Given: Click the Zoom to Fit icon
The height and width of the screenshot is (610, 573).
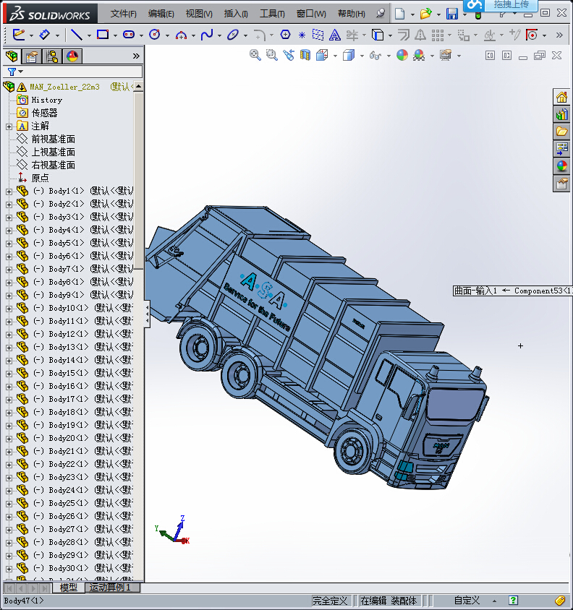Looking at the screenshot, I should (255, 55).
